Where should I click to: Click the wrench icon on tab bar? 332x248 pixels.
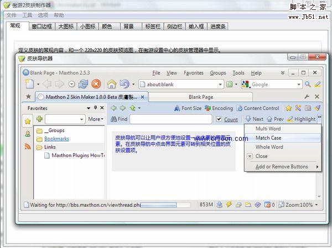pos(307,97)
